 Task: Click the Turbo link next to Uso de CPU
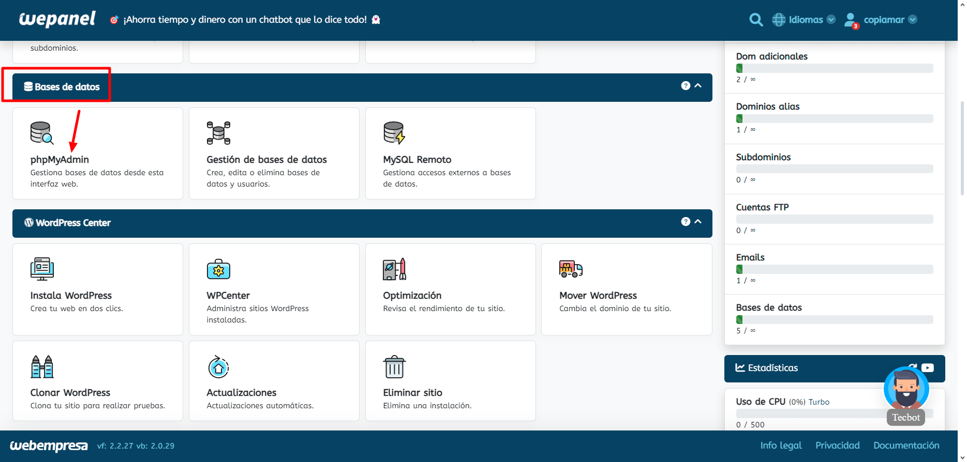819,402
